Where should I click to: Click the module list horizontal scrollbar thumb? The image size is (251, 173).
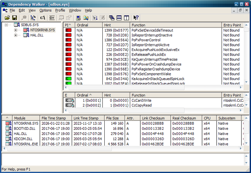tap(60, 149)
